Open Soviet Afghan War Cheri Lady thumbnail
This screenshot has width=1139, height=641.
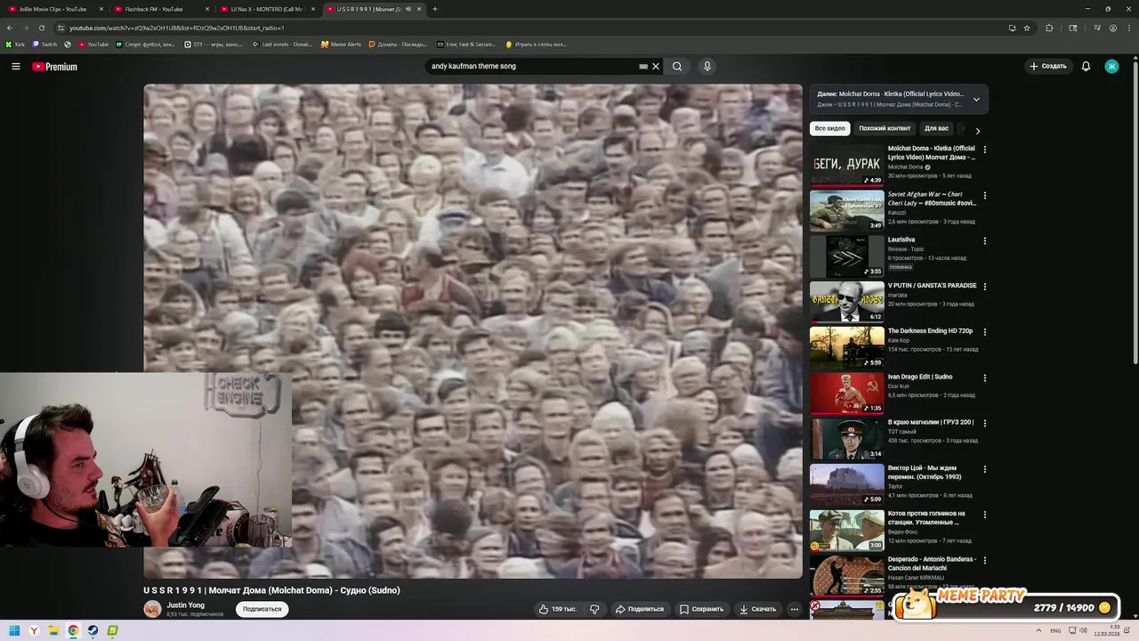coord(846,211)
